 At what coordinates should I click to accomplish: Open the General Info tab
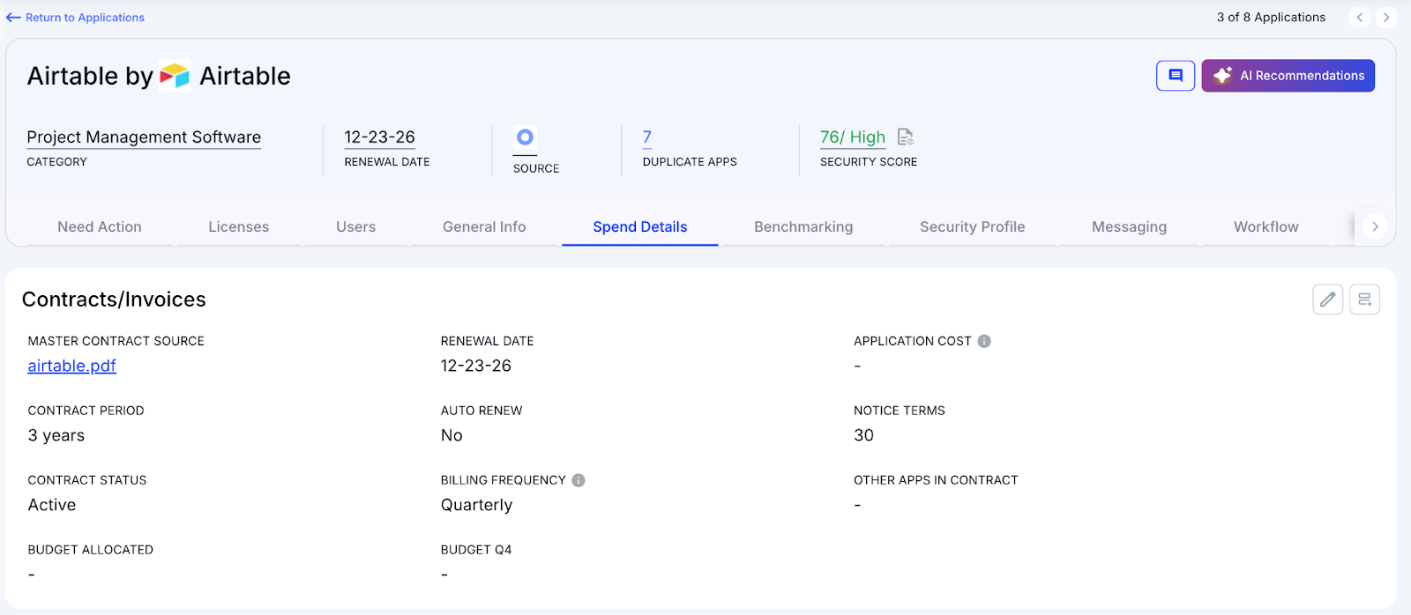tap(484, 226)
